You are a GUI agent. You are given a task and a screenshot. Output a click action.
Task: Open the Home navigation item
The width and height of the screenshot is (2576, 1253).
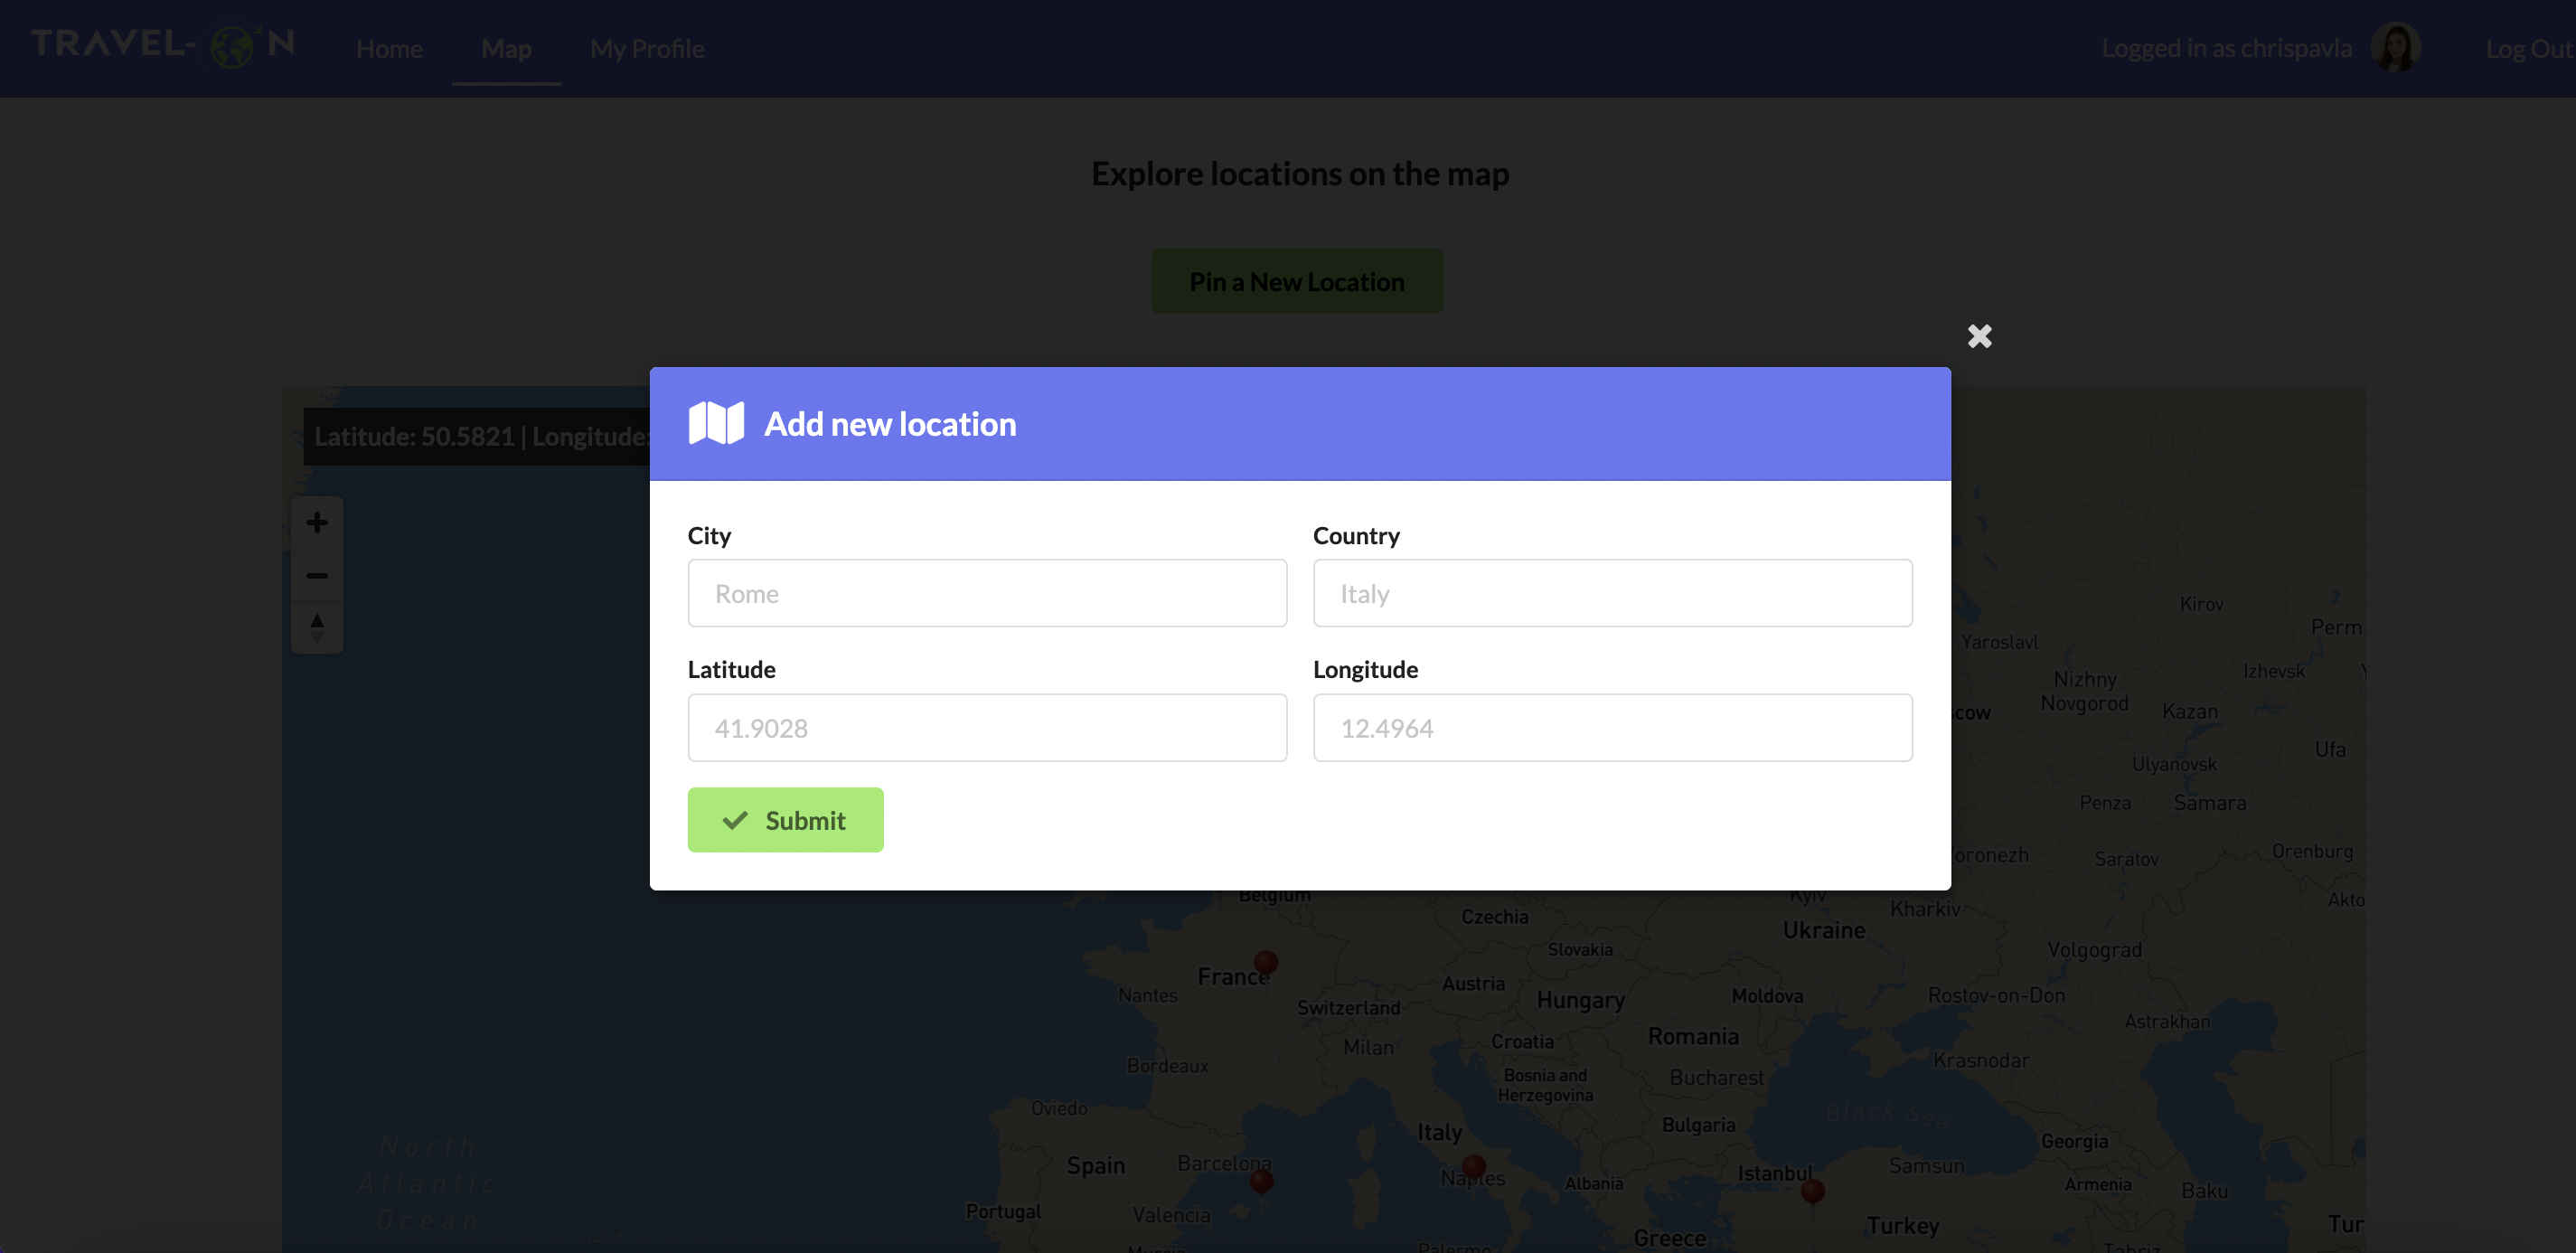(389, 48)
